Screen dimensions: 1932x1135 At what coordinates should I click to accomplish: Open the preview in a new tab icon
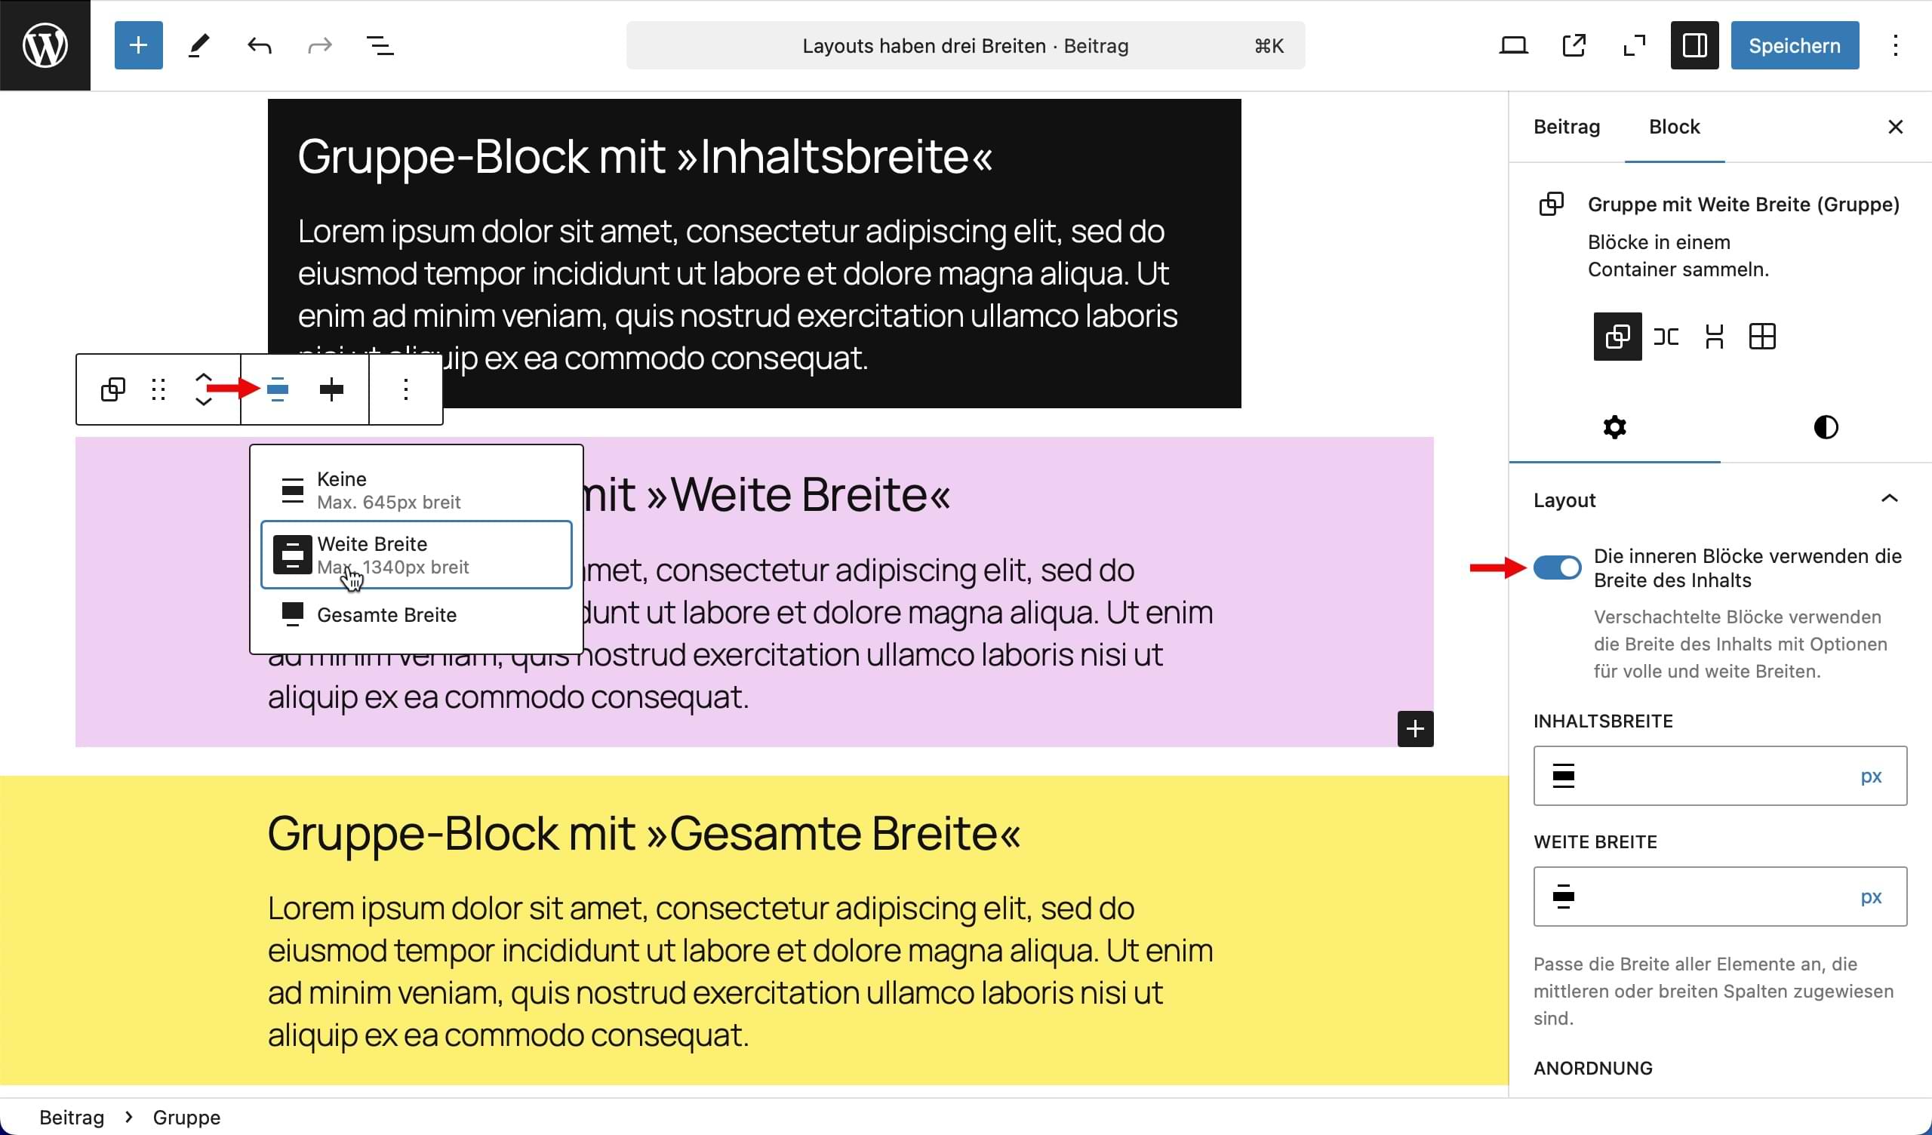(1574, 45)
